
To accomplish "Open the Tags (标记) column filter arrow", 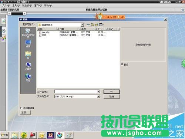I will click(118, 29).
